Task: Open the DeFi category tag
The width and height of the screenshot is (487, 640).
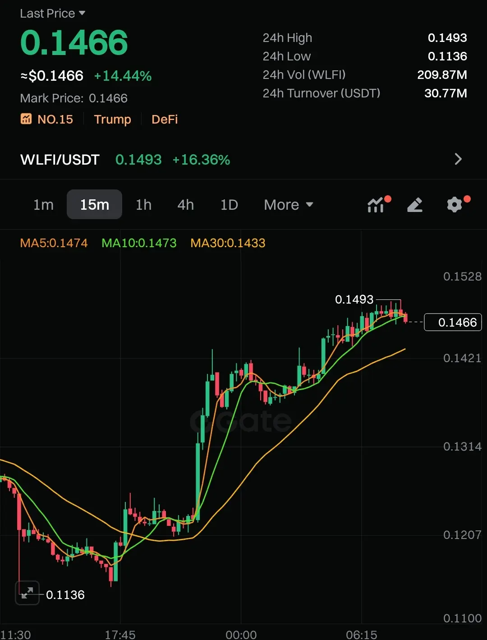Action: (x=165, y=120)
